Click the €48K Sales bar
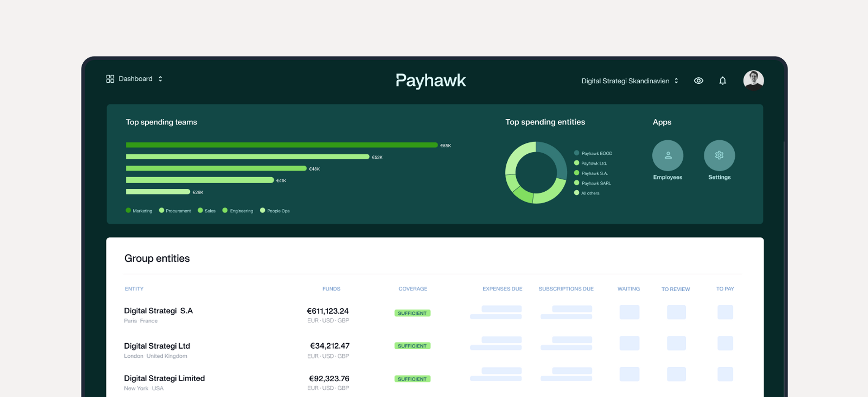This screenshot has width=868, height=397. pyautogui.click(x=216, y=168)
